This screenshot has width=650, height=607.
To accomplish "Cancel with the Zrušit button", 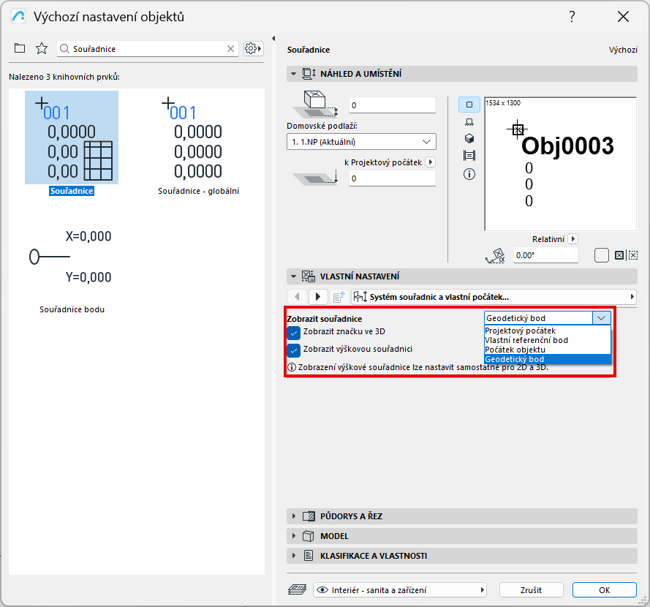I will pos(531,589).
